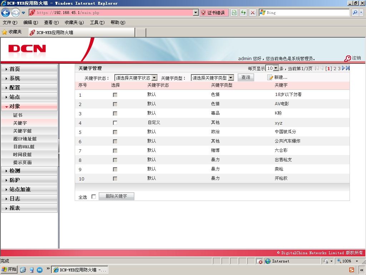Click the next page arrow icon
366x275 pixels.
coord(343,68)
